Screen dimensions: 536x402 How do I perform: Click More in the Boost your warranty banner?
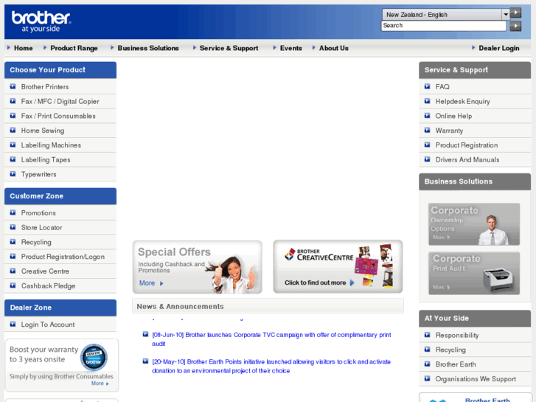[x=100, y=384]
